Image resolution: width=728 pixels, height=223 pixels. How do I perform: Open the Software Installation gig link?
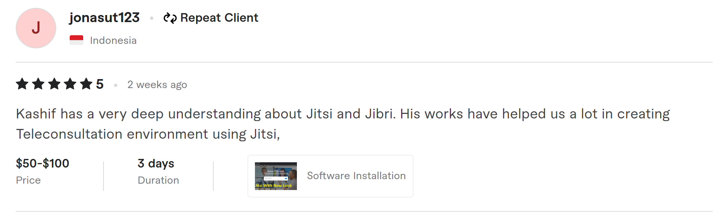tap(356, 176)
